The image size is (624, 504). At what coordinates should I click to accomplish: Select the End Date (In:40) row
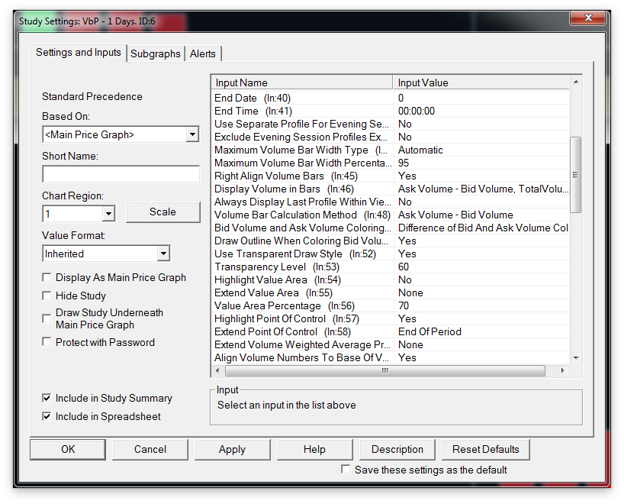tap(391, 98)
